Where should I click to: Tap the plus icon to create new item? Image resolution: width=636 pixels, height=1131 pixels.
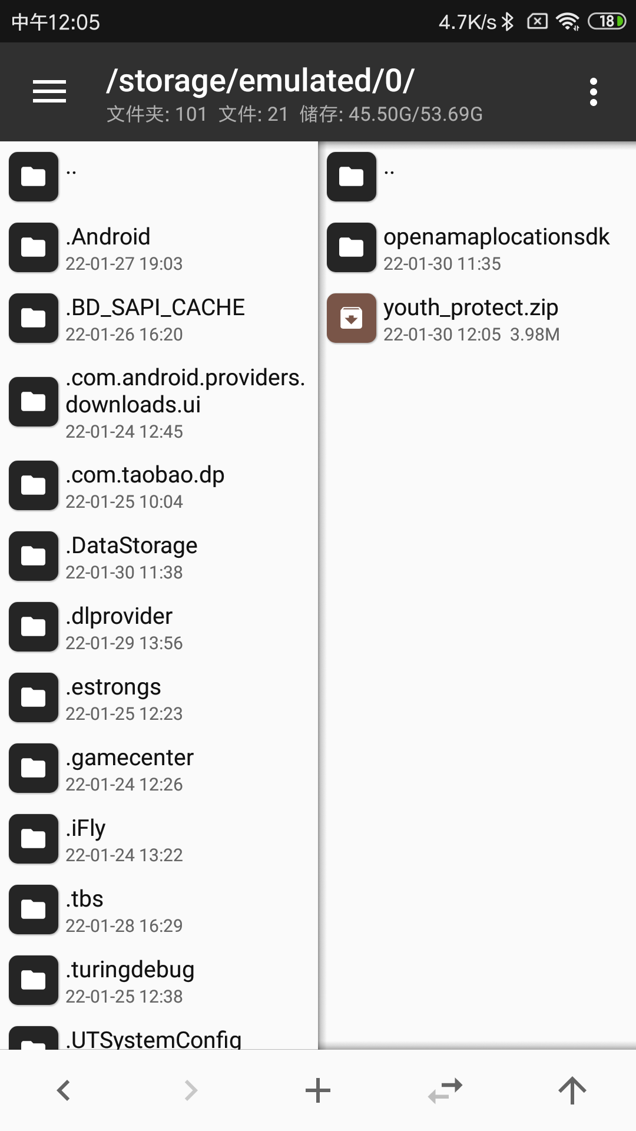[x=318, y=1090]
